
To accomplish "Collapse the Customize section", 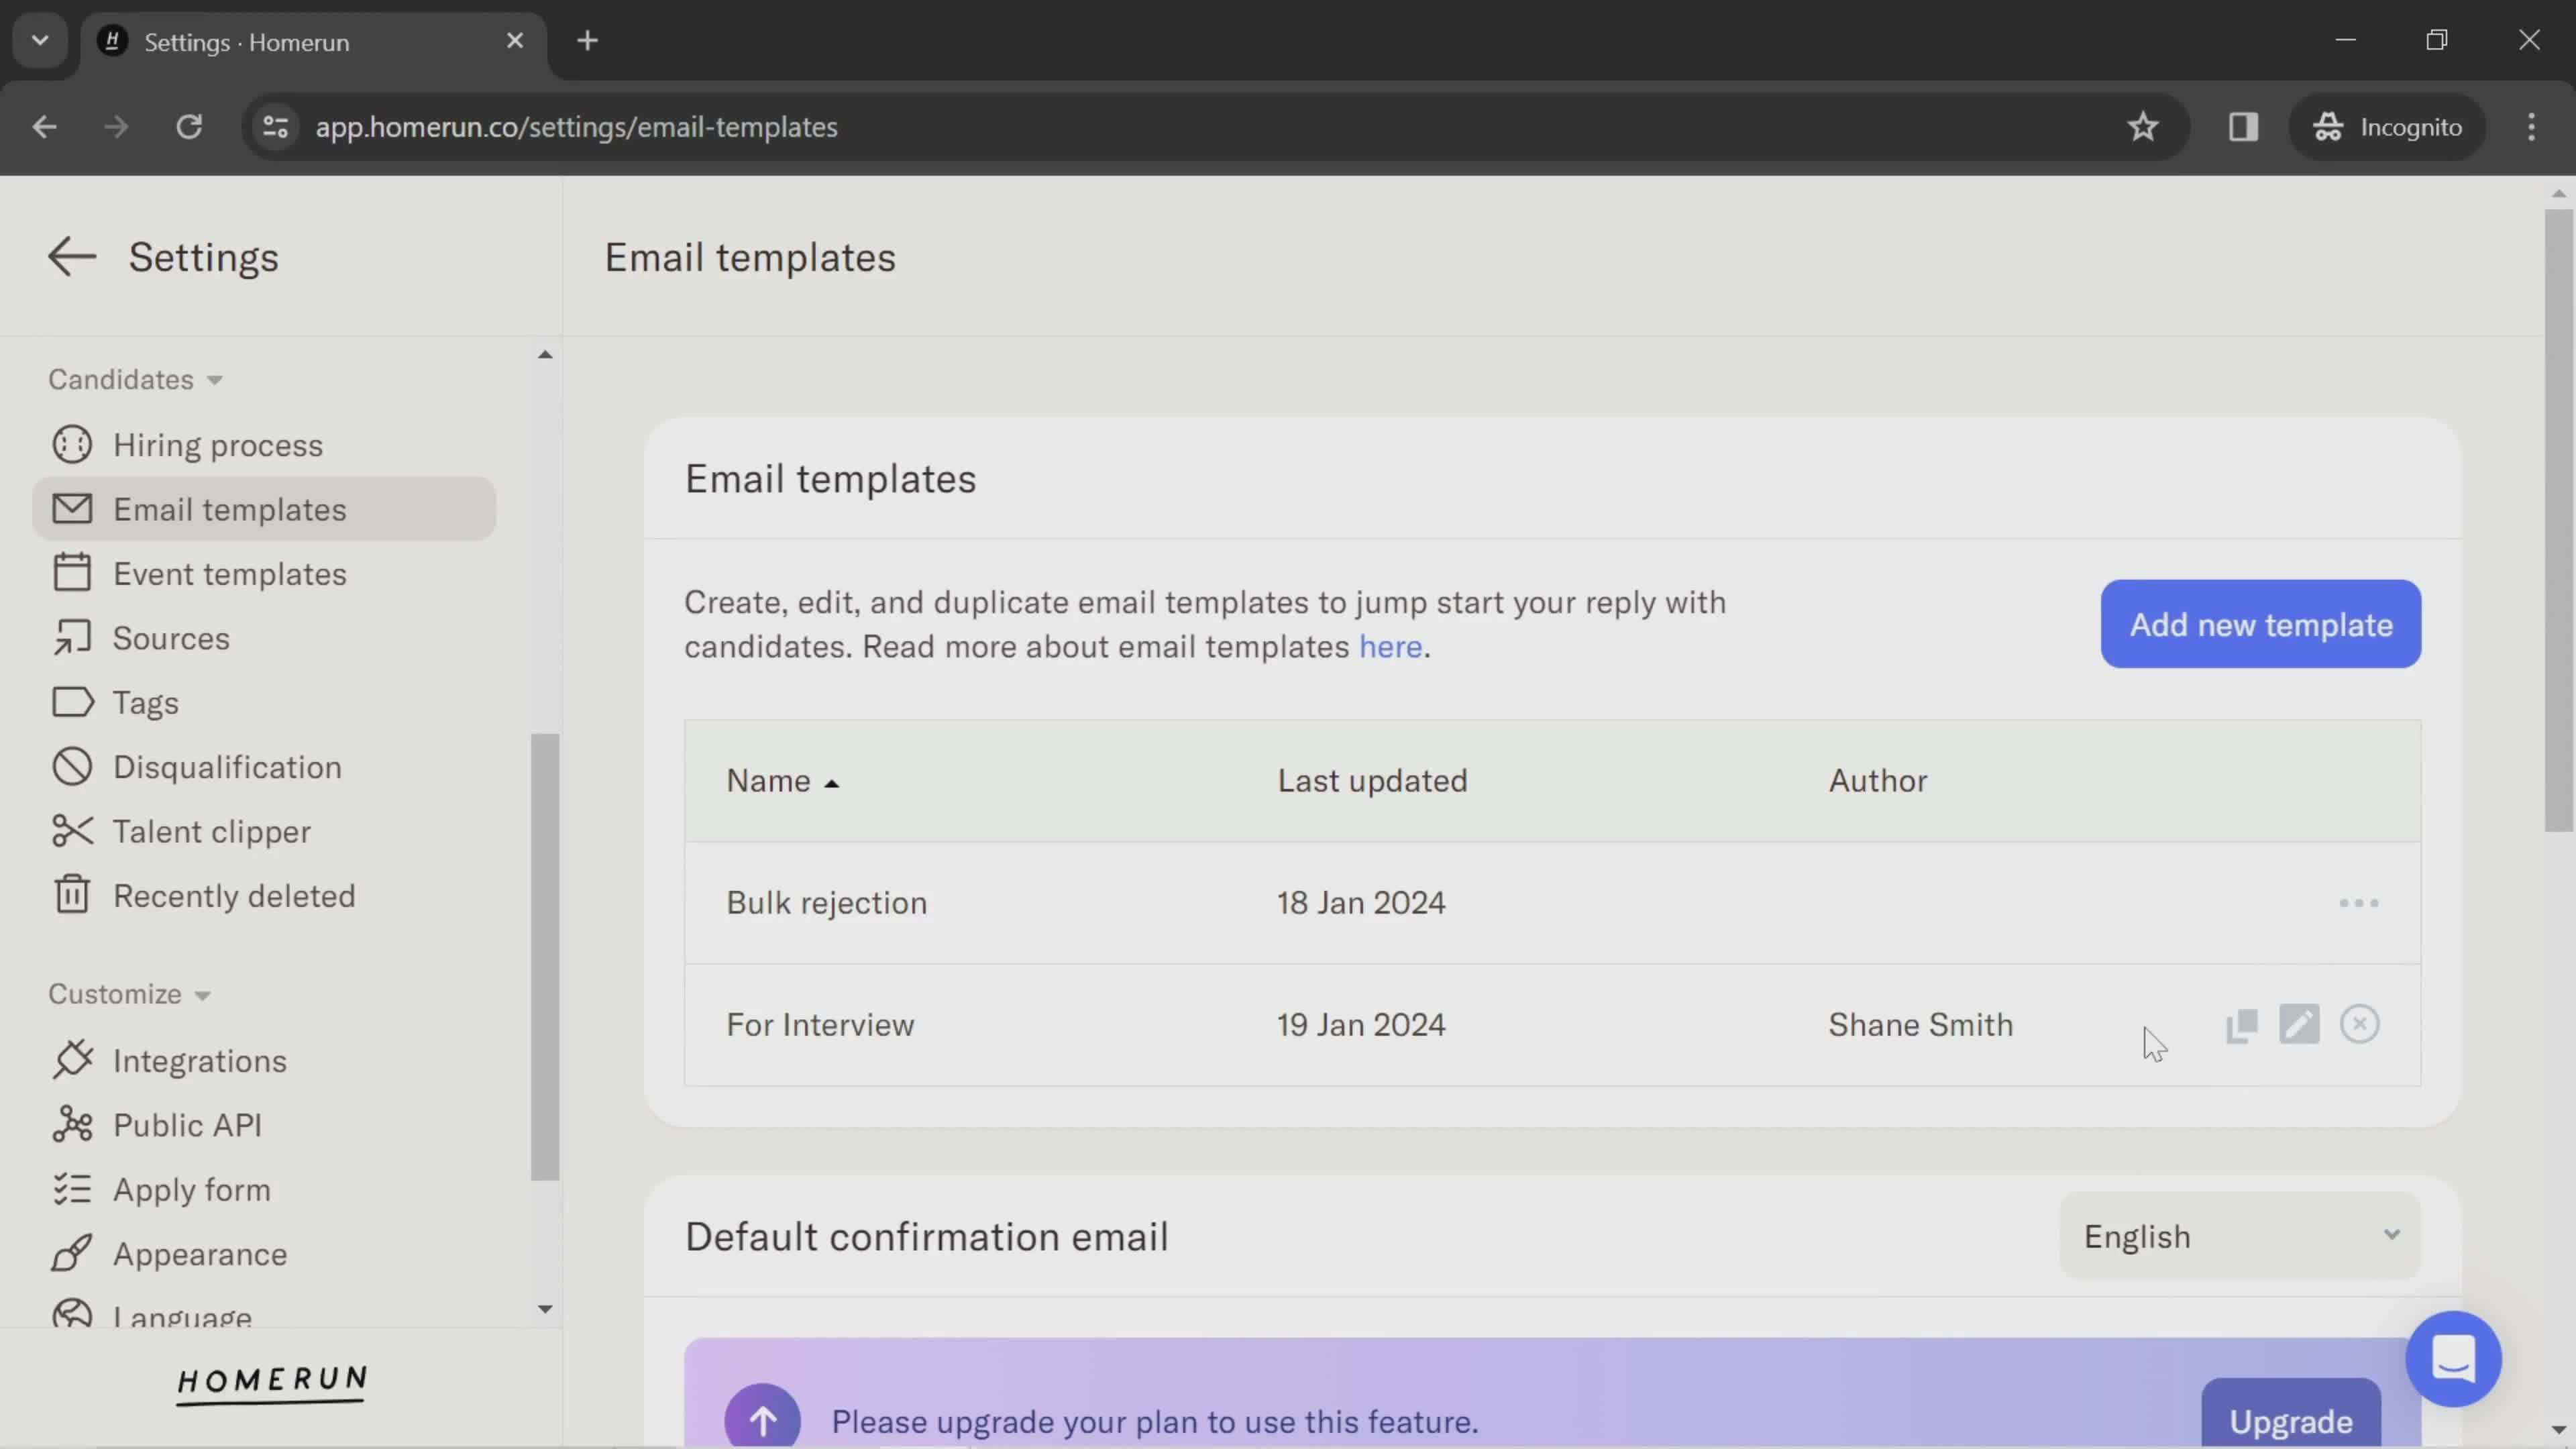I will point(129,994).
